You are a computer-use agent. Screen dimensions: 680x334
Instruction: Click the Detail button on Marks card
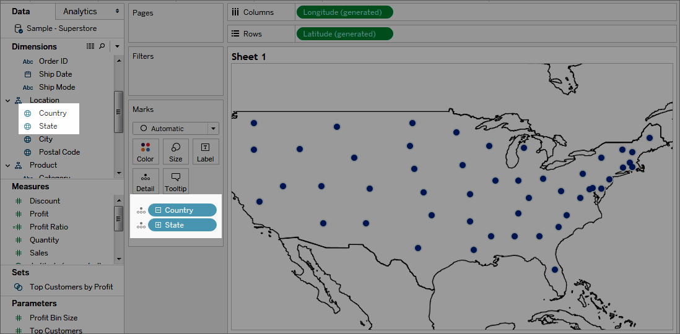click(x=146, y=181)
